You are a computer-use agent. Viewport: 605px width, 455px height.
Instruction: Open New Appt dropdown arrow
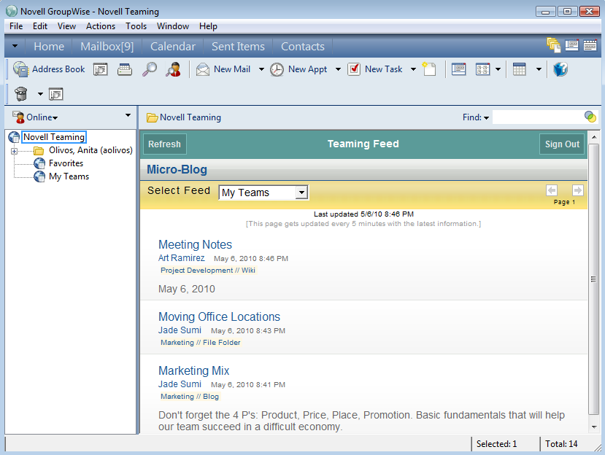click(x=338, y=69)
